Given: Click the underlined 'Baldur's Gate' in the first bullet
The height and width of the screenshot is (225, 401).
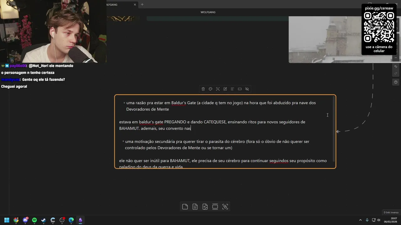Looking at the screenshot, I should click(184, 103).
